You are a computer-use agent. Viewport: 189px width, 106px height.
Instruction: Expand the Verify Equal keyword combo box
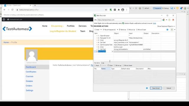point(112,52)
